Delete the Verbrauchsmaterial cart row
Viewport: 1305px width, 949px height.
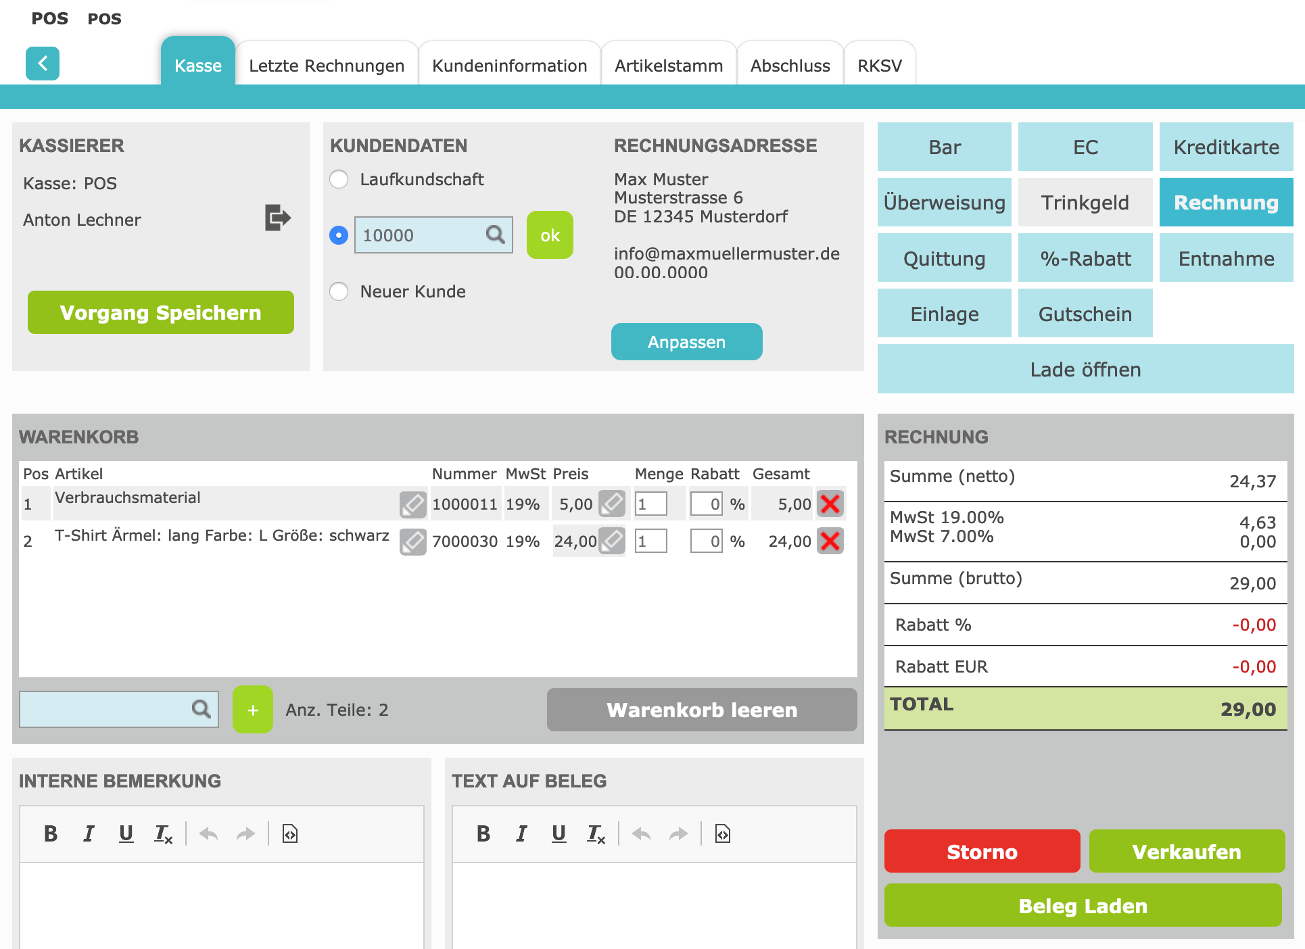click(830, 504)
